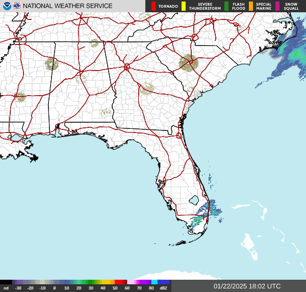Pick the red Tornado warning swatch

point(154,6)
